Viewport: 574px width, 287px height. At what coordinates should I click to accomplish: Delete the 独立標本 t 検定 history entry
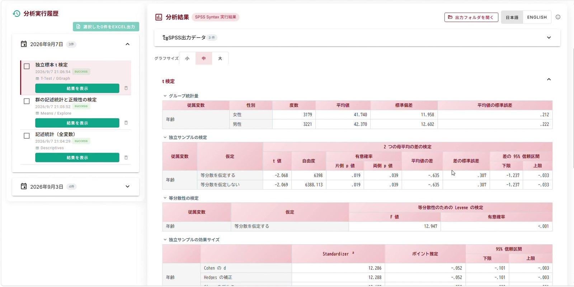[x=126, y=88]
